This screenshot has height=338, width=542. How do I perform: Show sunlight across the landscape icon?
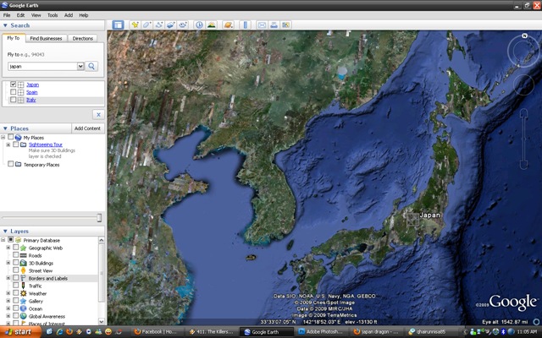(211, 25)
